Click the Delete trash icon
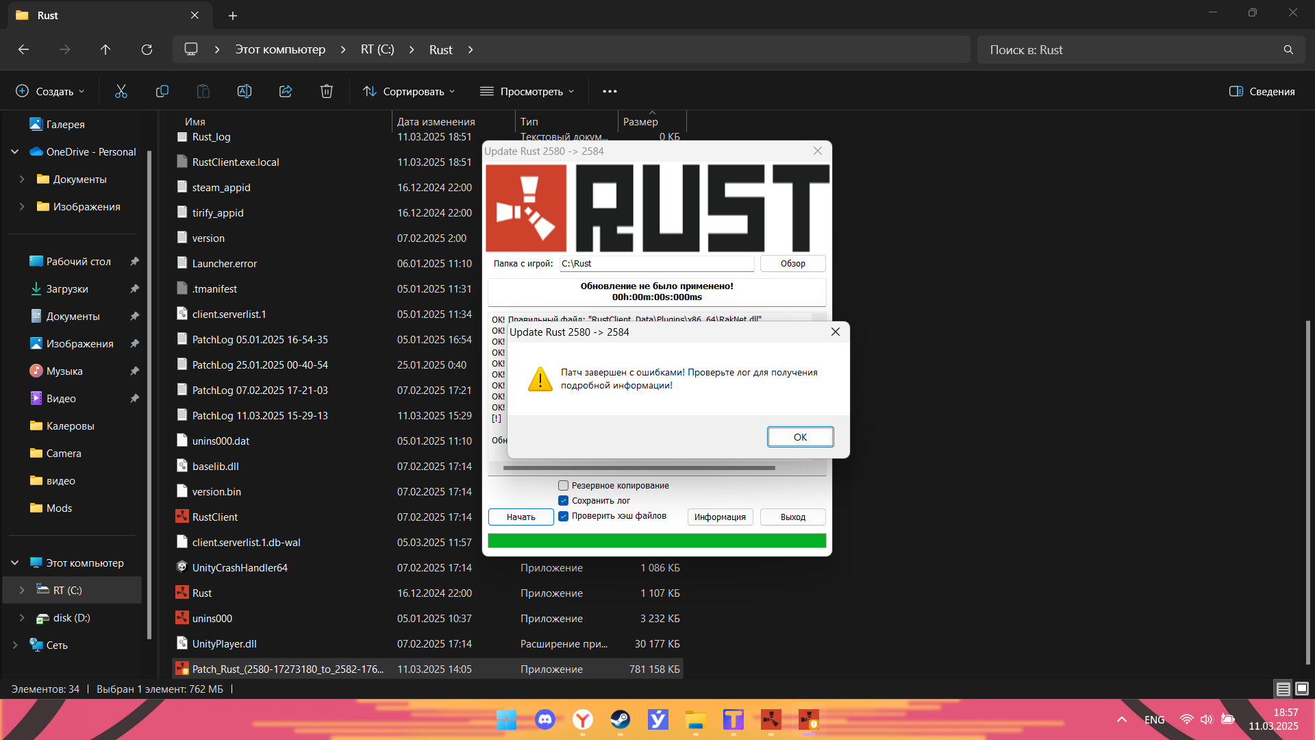This screenshot has width=1315, height=740. (327, 91)
